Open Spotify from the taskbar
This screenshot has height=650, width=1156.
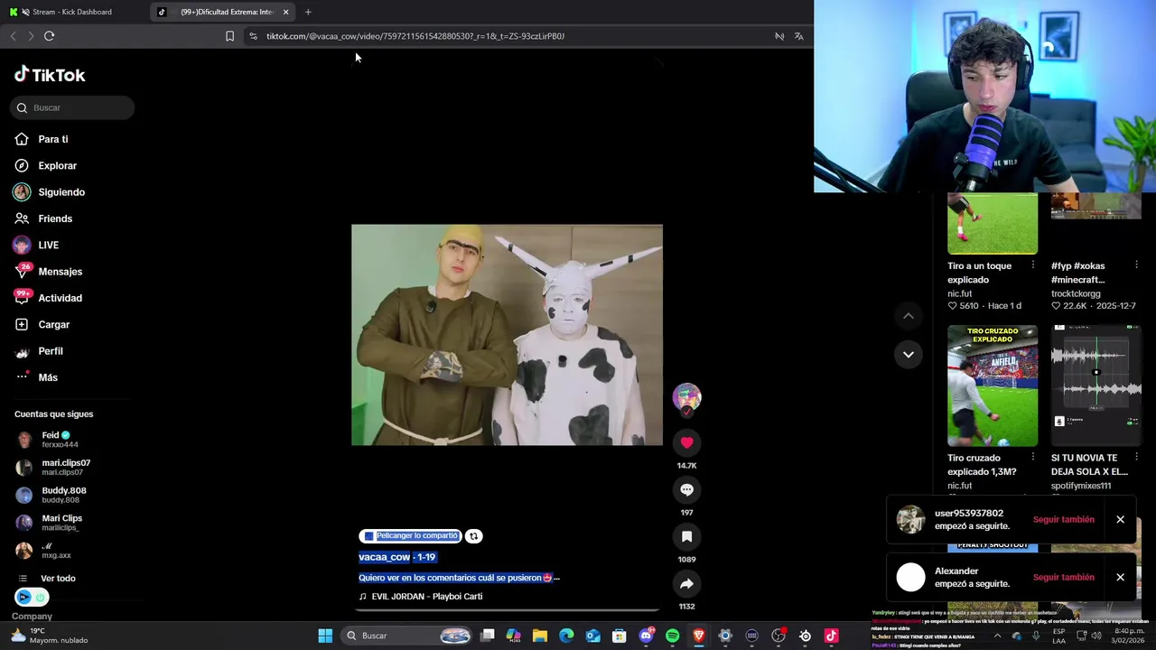pos(672,636)
